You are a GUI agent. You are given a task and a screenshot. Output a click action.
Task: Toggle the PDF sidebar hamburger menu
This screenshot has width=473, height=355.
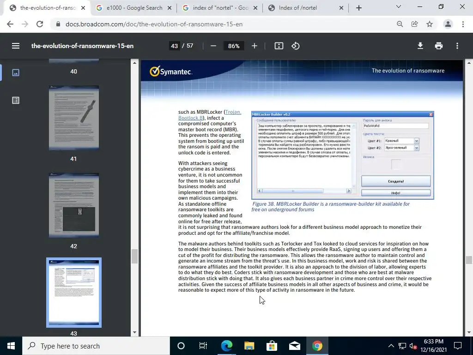pyautogui.click(x=16, y=46)
